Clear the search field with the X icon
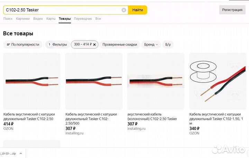 point(124,10)
